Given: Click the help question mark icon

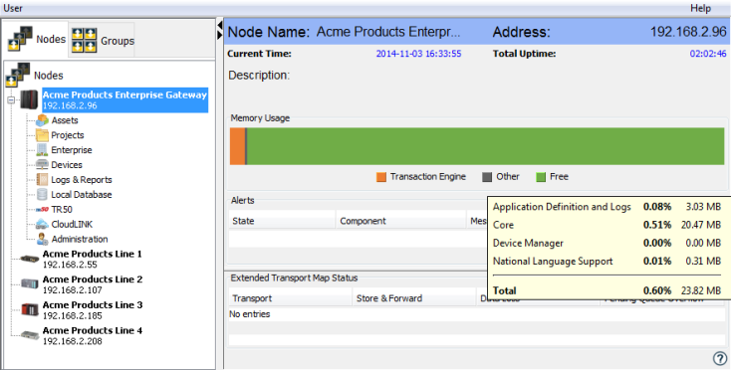Looking at the screenshot, I should tap(720, 358).
